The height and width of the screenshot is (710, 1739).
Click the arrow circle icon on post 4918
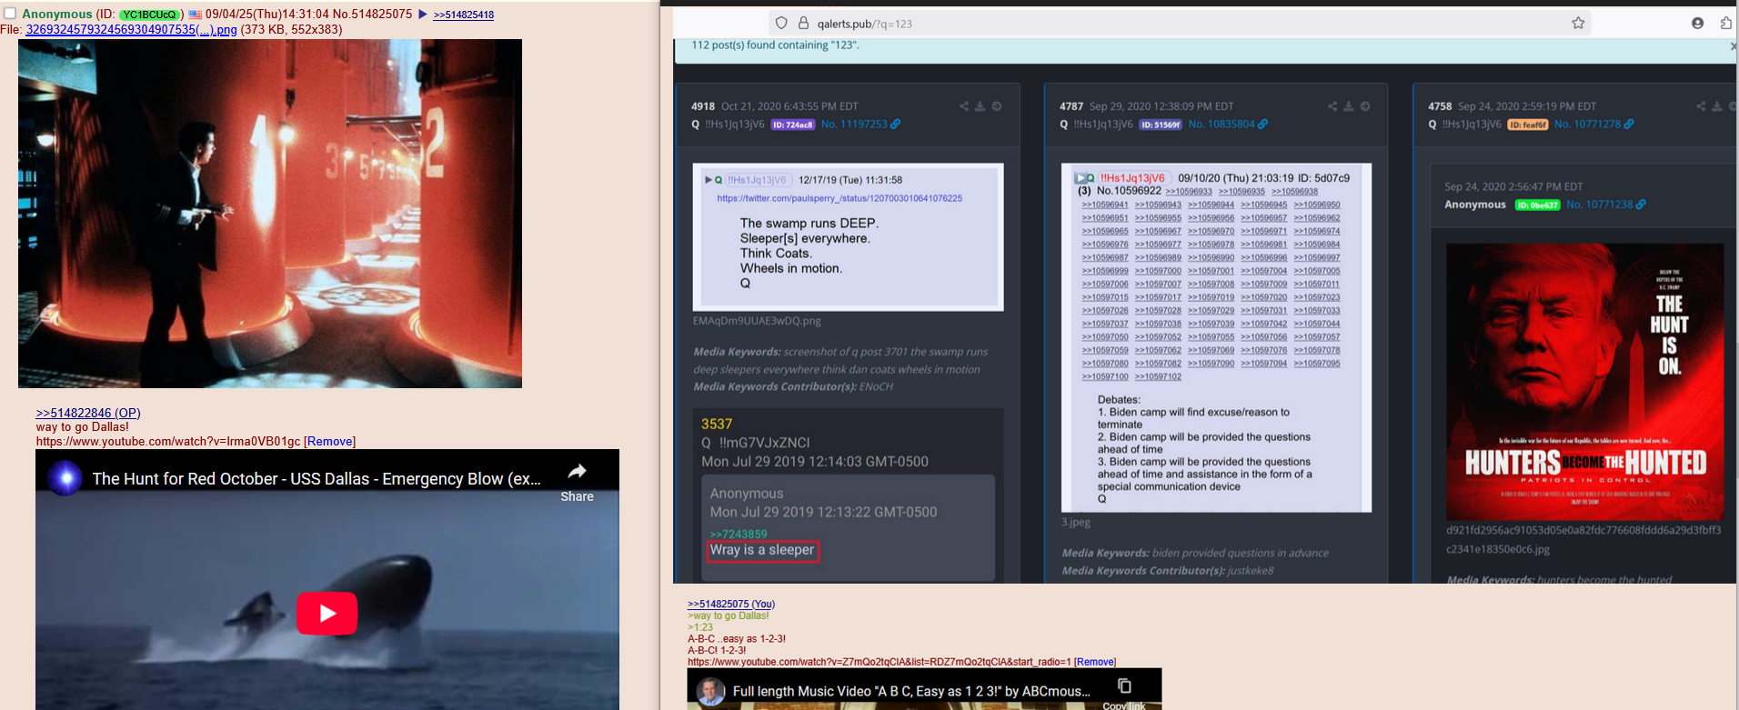[997, 106]
